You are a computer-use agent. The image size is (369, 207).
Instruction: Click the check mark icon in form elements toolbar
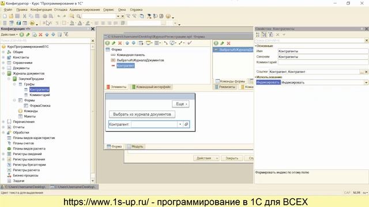[x=190, y=43]
